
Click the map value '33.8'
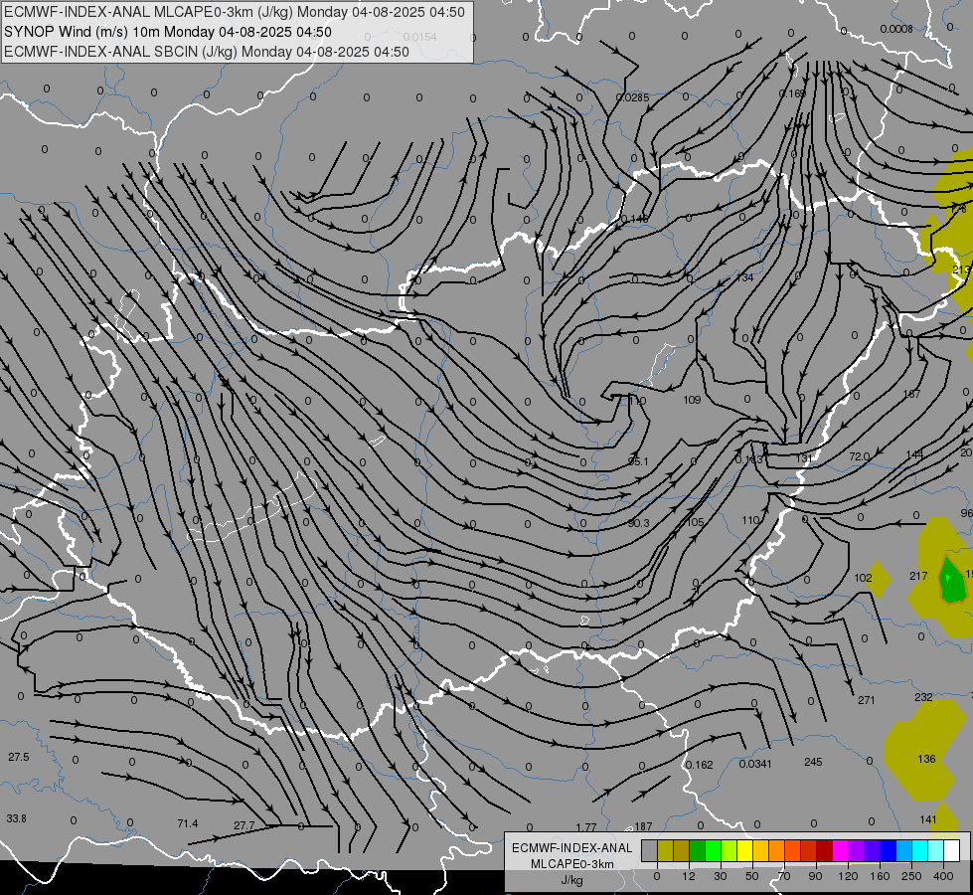[17, 818]
